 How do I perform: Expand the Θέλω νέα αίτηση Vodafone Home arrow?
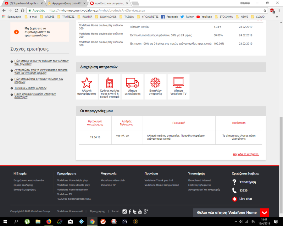264,213
